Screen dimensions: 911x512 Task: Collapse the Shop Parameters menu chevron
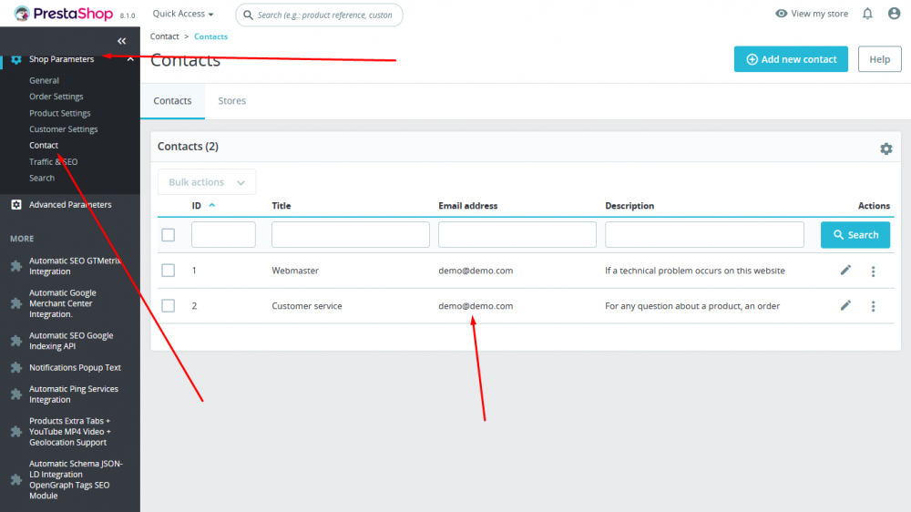click(130, 59)
